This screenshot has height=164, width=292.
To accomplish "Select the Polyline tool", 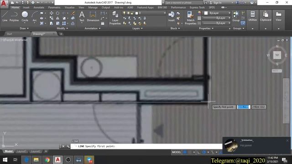I will coord(14,16).
